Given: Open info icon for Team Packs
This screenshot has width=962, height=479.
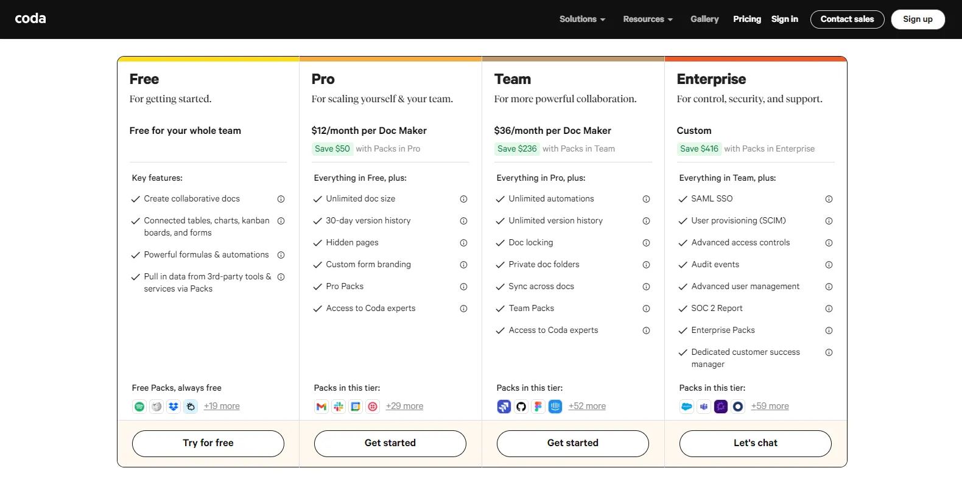Looking at the screenshot, I should coord(647,309).
